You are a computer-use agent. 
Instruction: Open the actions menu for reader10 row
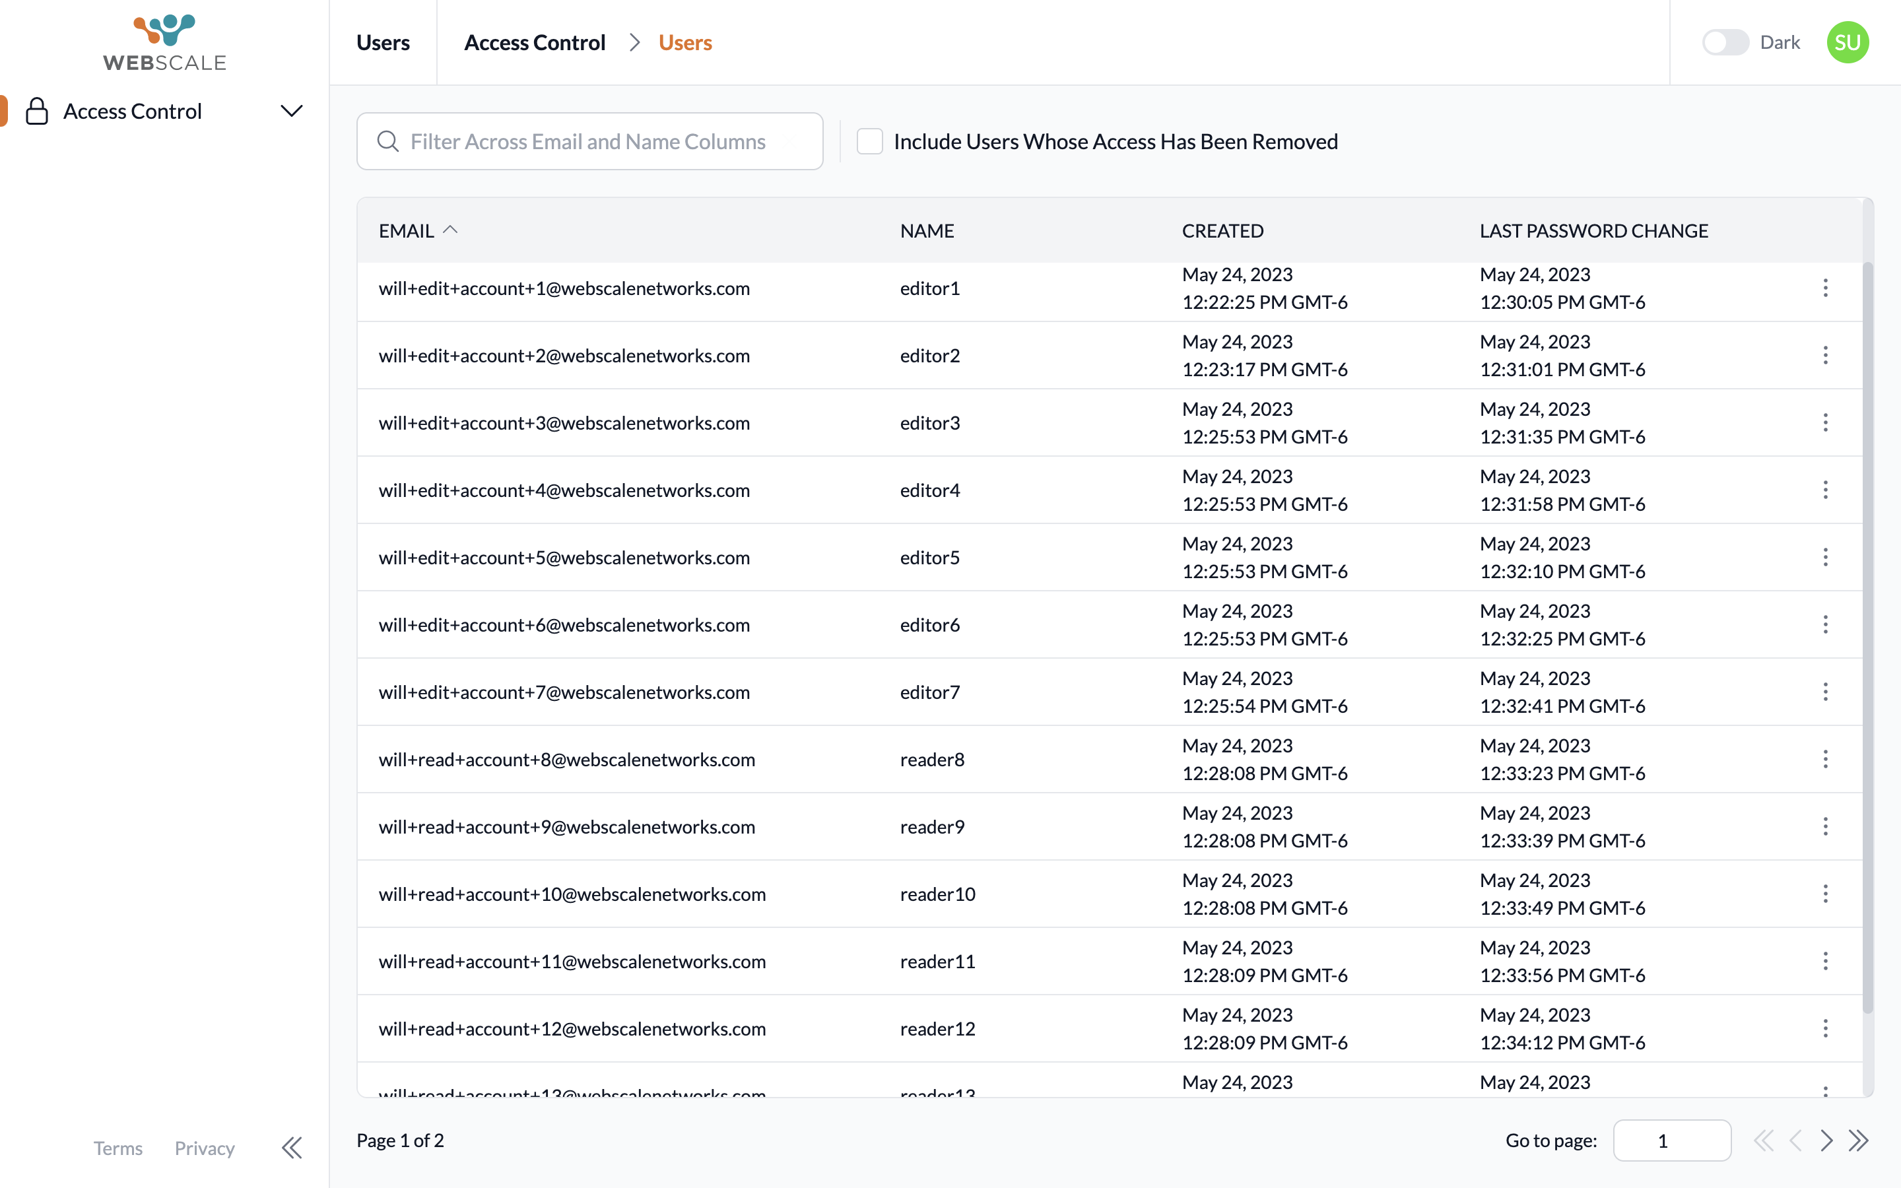(1825, 894)
